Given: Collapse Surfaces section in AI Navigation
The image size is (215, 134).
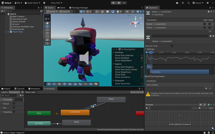Looking at the screenshot, I should click(x=114, y=52).
